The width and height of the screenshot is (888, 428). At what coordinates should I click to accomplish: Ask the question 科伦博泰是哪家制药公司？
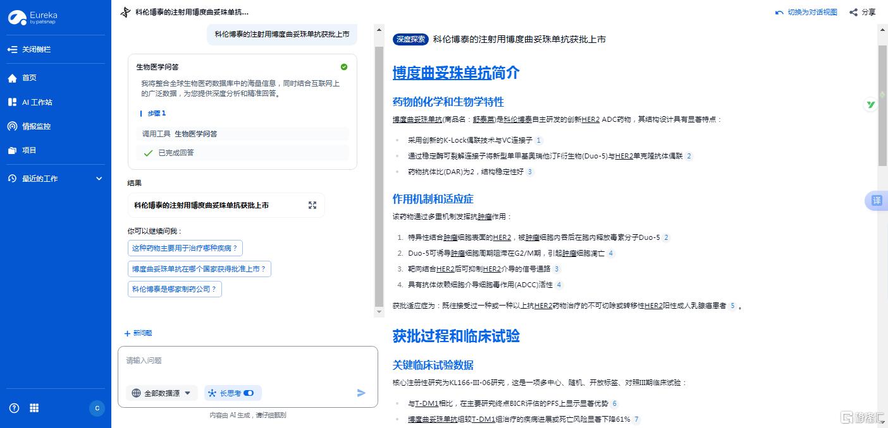point(175,290)
